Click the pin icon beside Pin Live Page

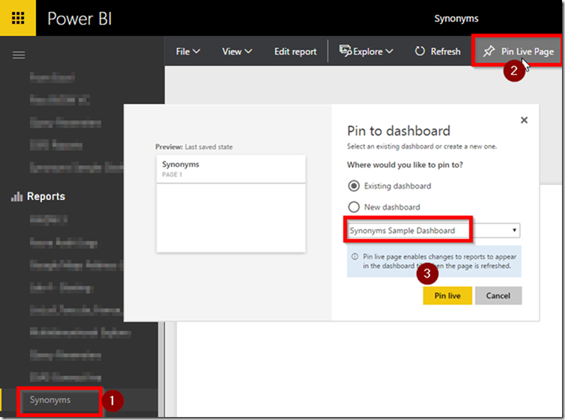pos(489,51)
